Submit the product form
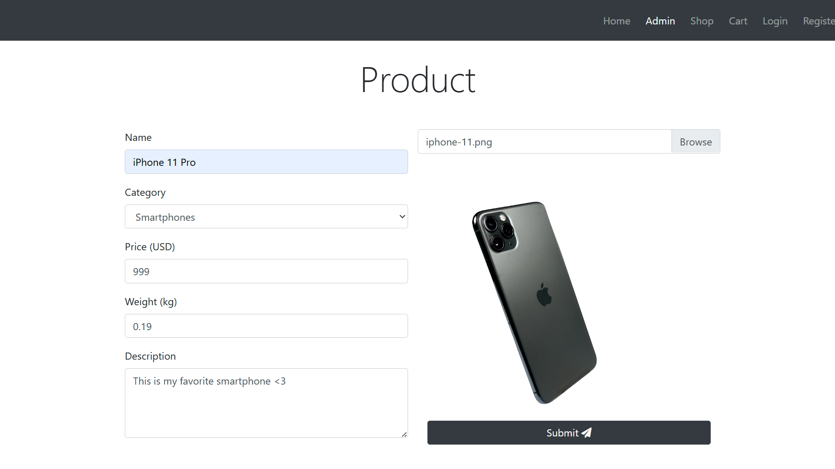Screen dimensions: 835x469 569,432
